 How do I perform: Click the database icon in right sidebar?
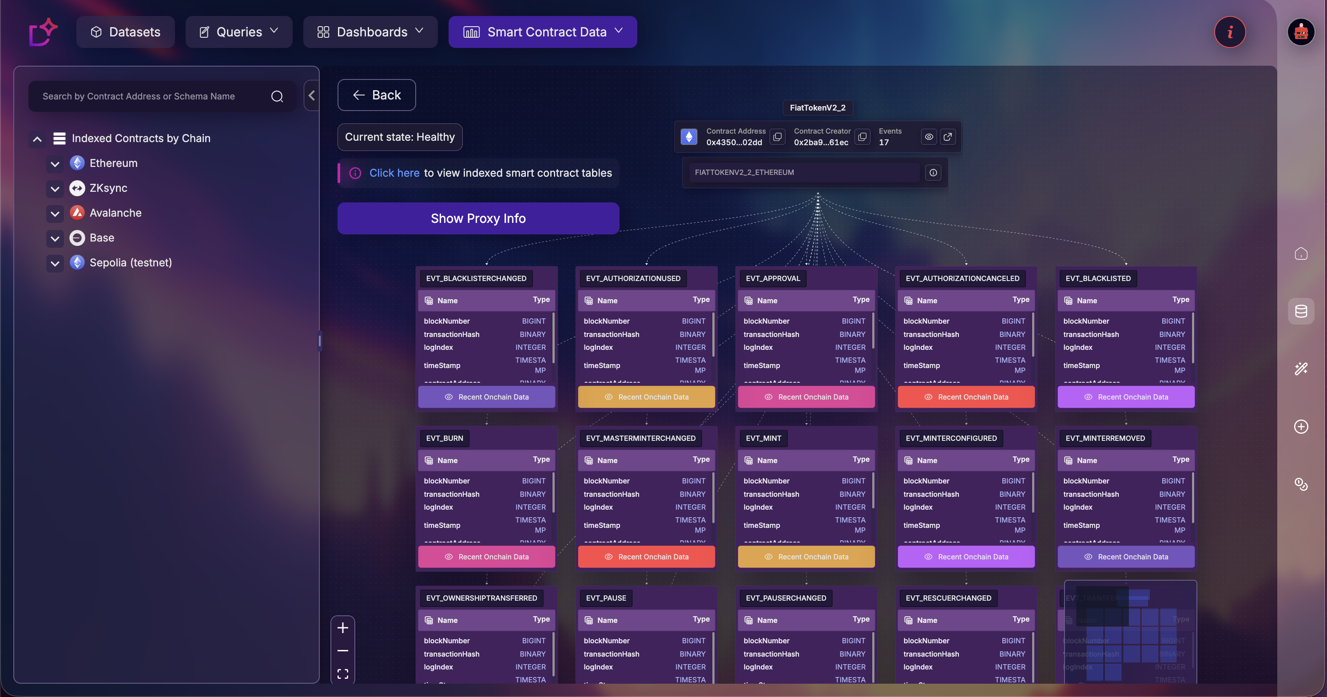click(1301, 312)
